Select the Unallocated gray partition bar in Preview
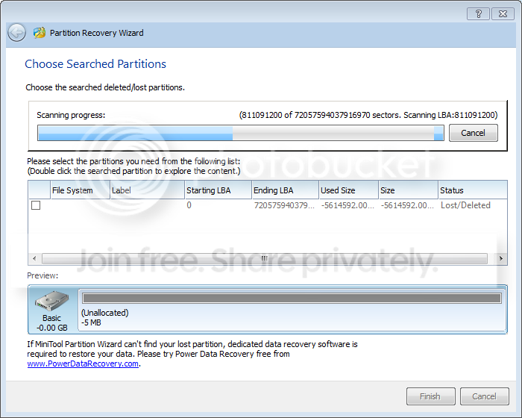 tap(292, 298)
